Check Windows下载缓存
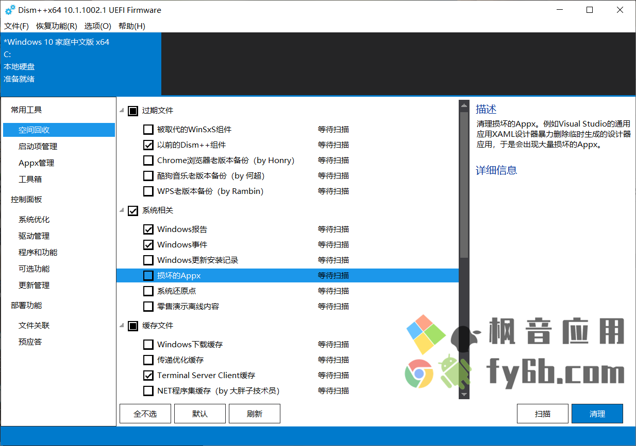The width and height of the screenshot is (636, 446). (x=148, y=345)
